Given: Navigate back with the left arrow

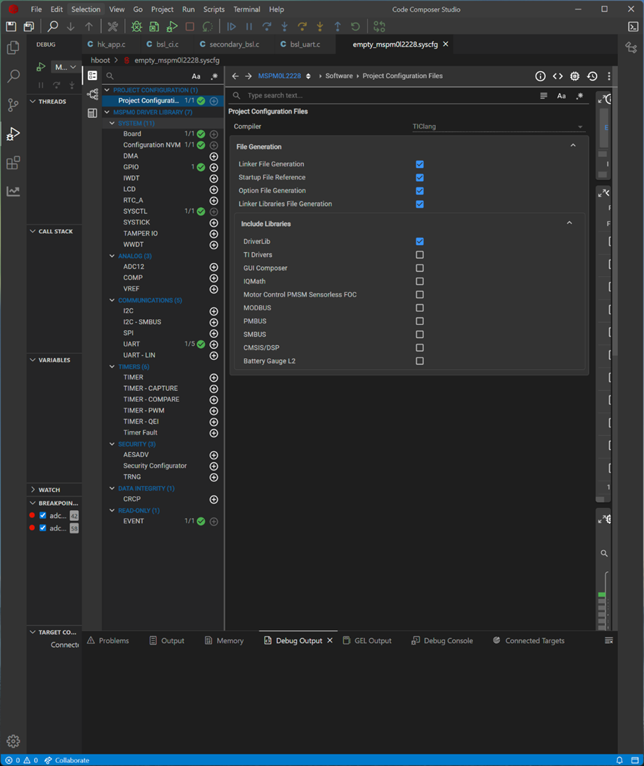Looking at the screenshot, I should [236, 76].
